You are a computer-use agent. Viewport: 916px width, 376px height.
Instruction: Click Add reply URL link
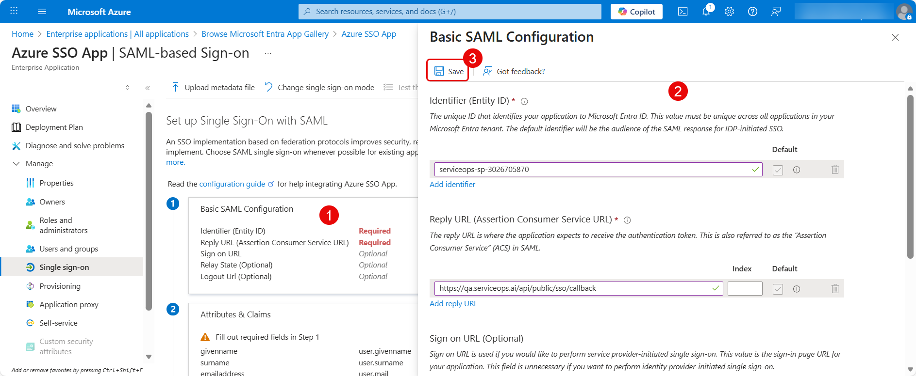coord(453,304)
